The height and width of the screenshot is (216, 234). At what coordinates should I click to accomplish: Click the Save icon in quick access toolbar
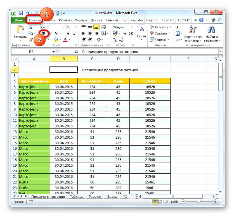click(21, 13)
